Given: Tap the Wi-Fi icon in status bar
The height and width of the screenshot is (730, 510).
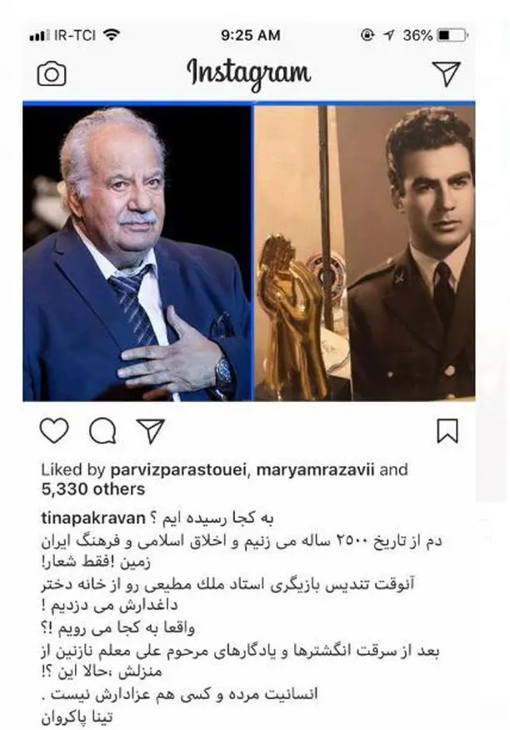Looking at the screenshot, I should [112, 34].
